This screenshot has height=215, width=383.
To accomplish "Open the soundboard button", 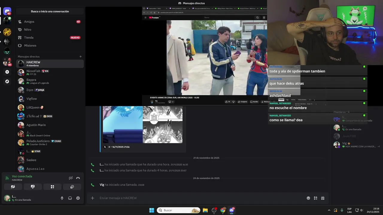I will click(x=72, y=187).
